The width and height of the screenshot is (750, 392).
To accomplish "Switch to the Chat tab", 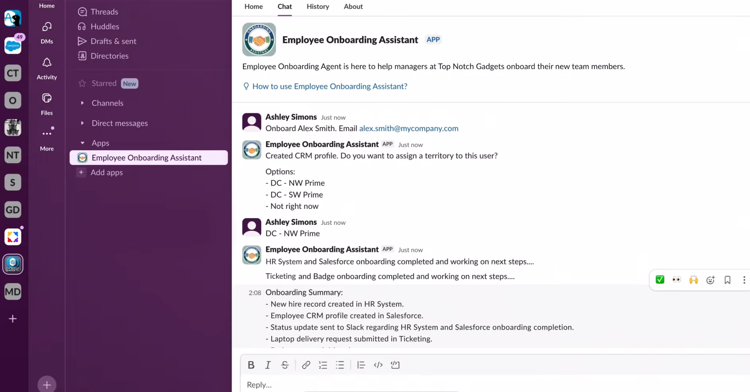I will 284,7.
